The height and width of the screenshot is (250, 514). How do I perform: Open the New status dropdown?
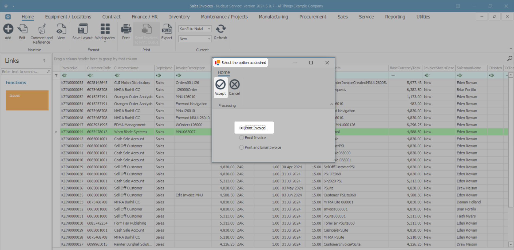tap(209, 39)
